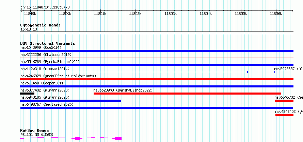The width and height of the screenshot is (303, 142).
Task: Click the 11855k ruler tick label
Action: click(241, 14)
